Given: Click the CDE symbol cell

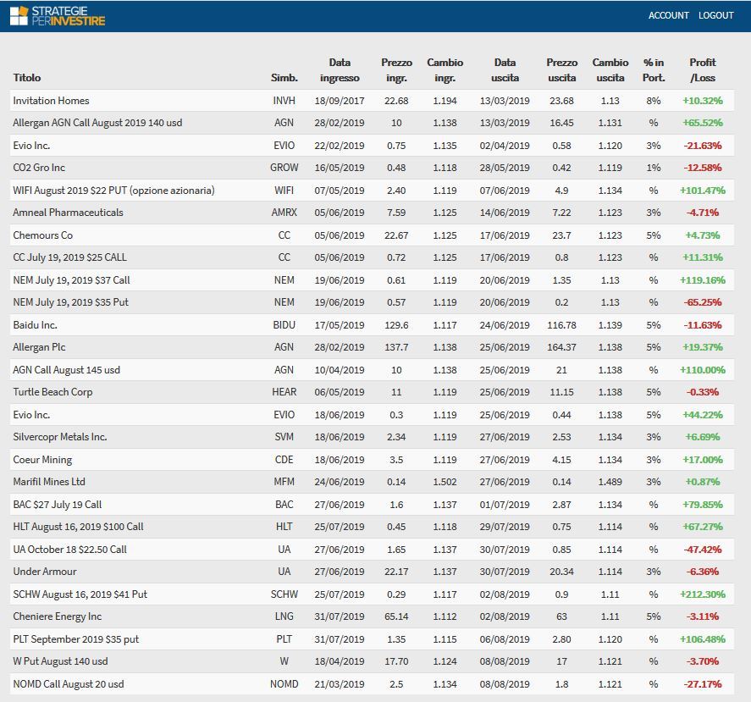Looking at the screenshot, I should [284, 460].
